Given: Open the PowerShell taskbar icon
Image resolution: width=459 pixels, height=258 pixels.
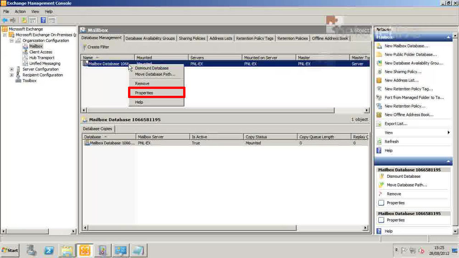Looking at the screenshot, I should click(49, 250).
